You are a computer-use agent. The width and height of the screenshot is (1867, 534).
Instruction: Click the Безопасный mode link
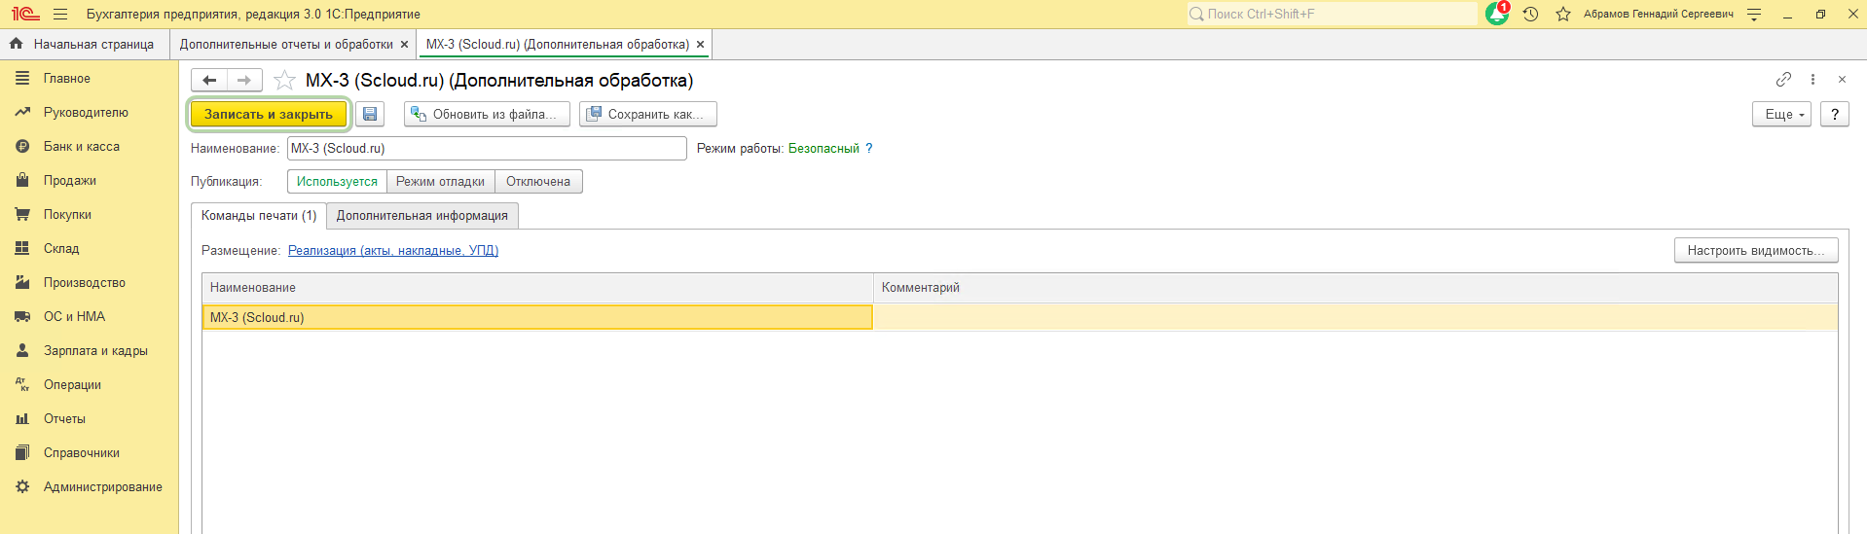824,148
